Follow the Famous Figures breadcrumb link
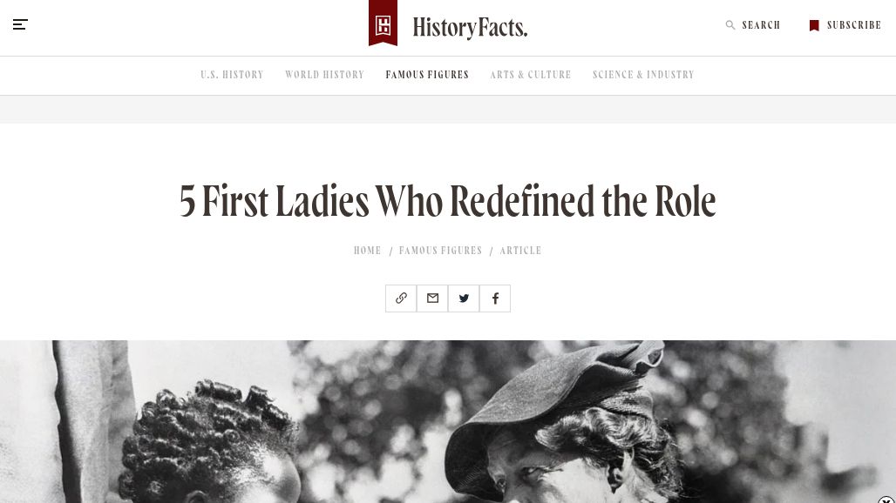The width and height of the screenshot is (896, 503). (440, 251)
